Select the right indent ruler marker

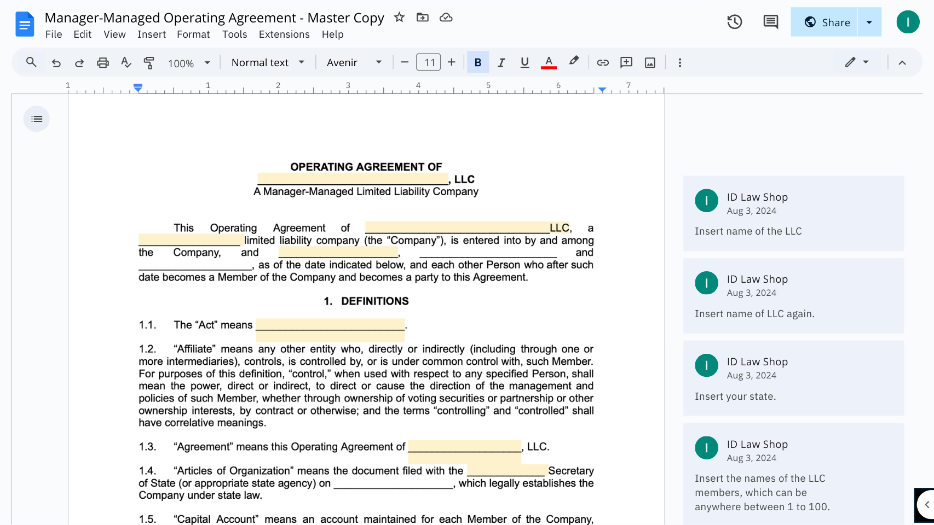[x=602, y=89]
